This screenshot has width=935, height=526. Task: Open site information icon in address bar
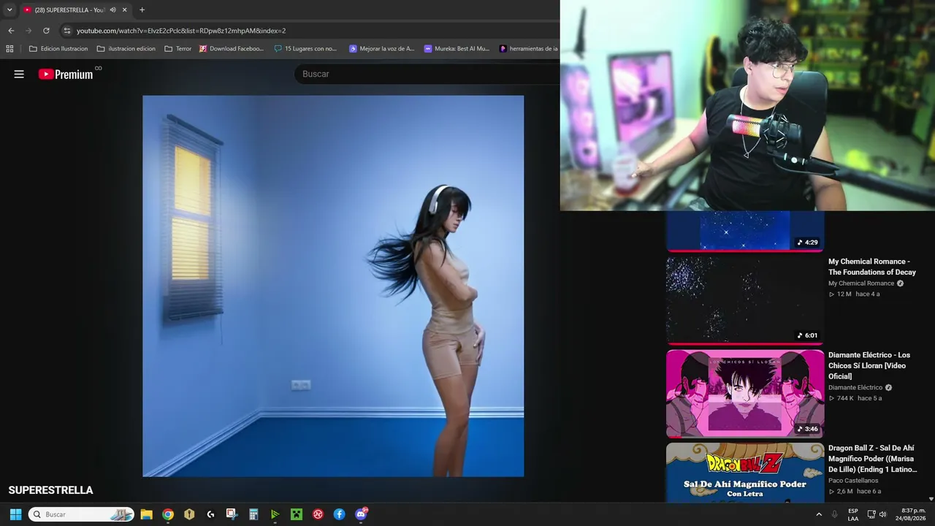(x=67, y=31)
